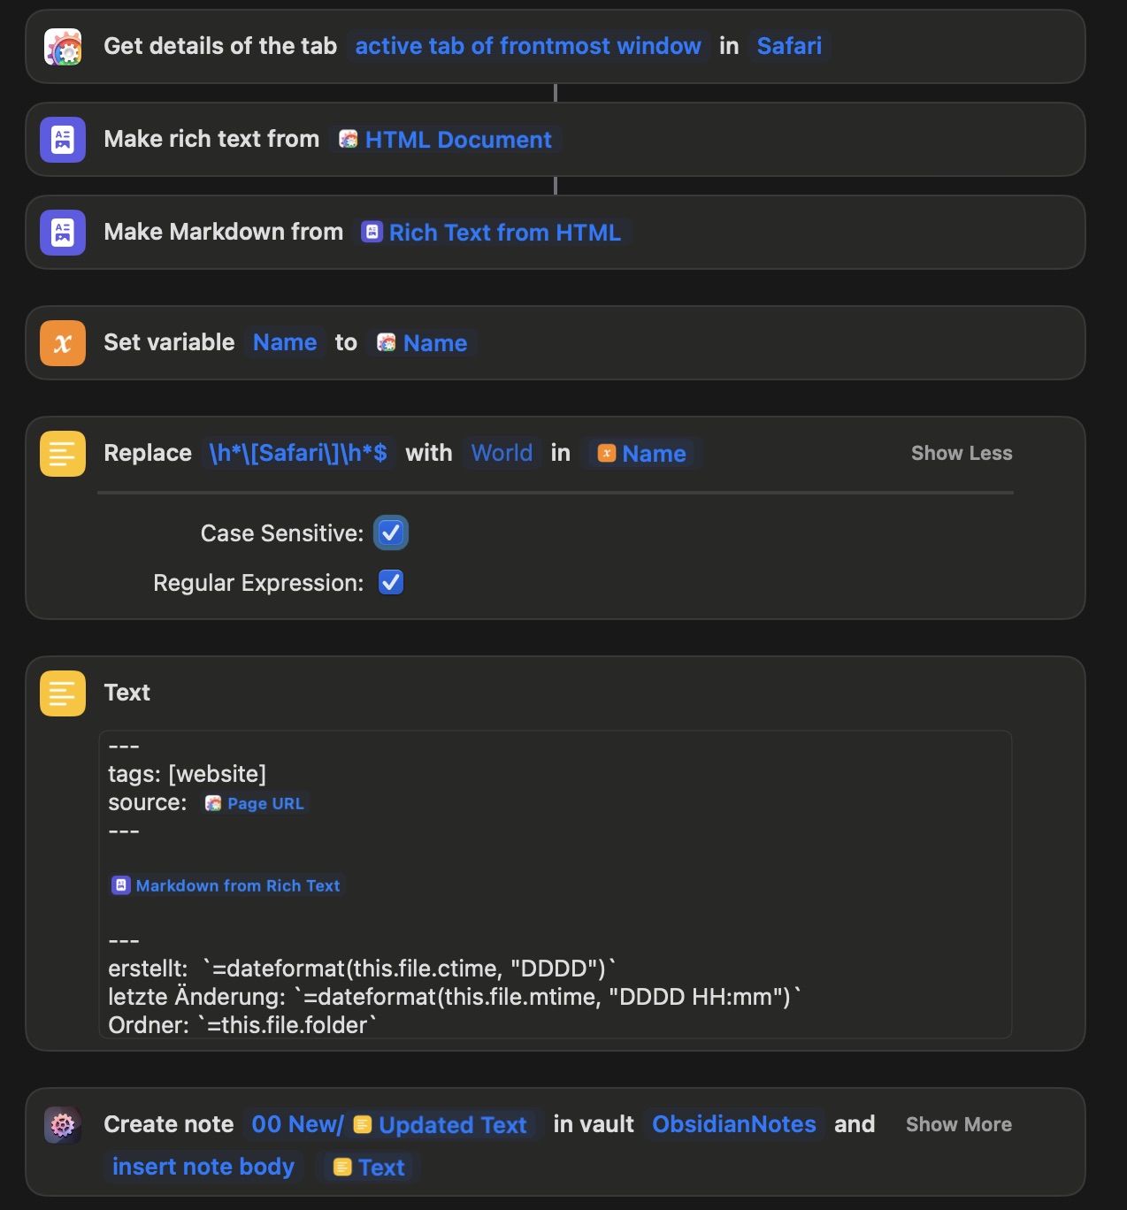1127x1210 pixels.
Task: Collapse Replace options with Show Less
Action: point(961,453)
